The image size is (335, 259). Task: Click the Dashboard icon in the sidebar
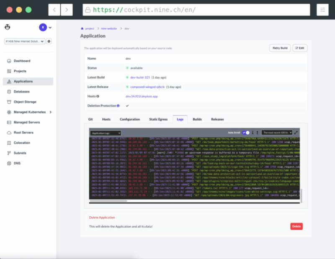(9, 61)
